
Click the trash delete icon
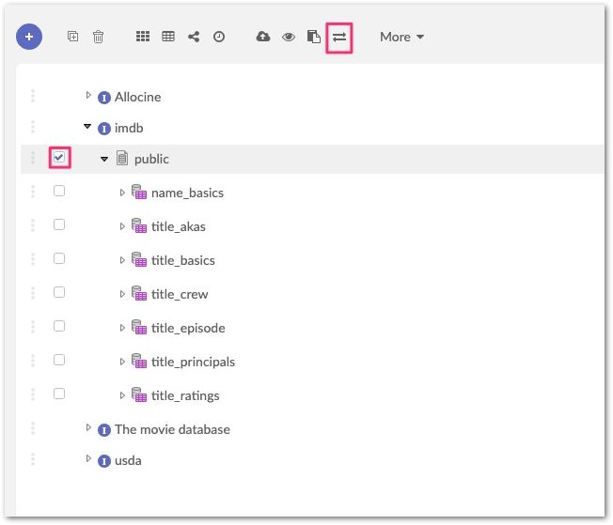pyautogui.click(x=98, y=37)
